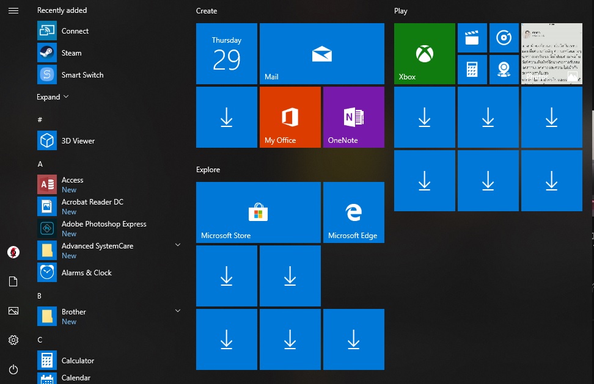The width and height of the screenshot is (594, 384).
Task: Click pending download tile left of My Office
Action: [227, 117]
